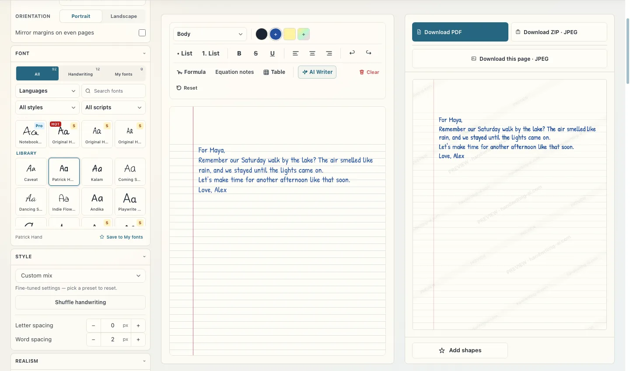Clear the editor text
Viewport: 630px width, 371px height.
tap(369, 72)
